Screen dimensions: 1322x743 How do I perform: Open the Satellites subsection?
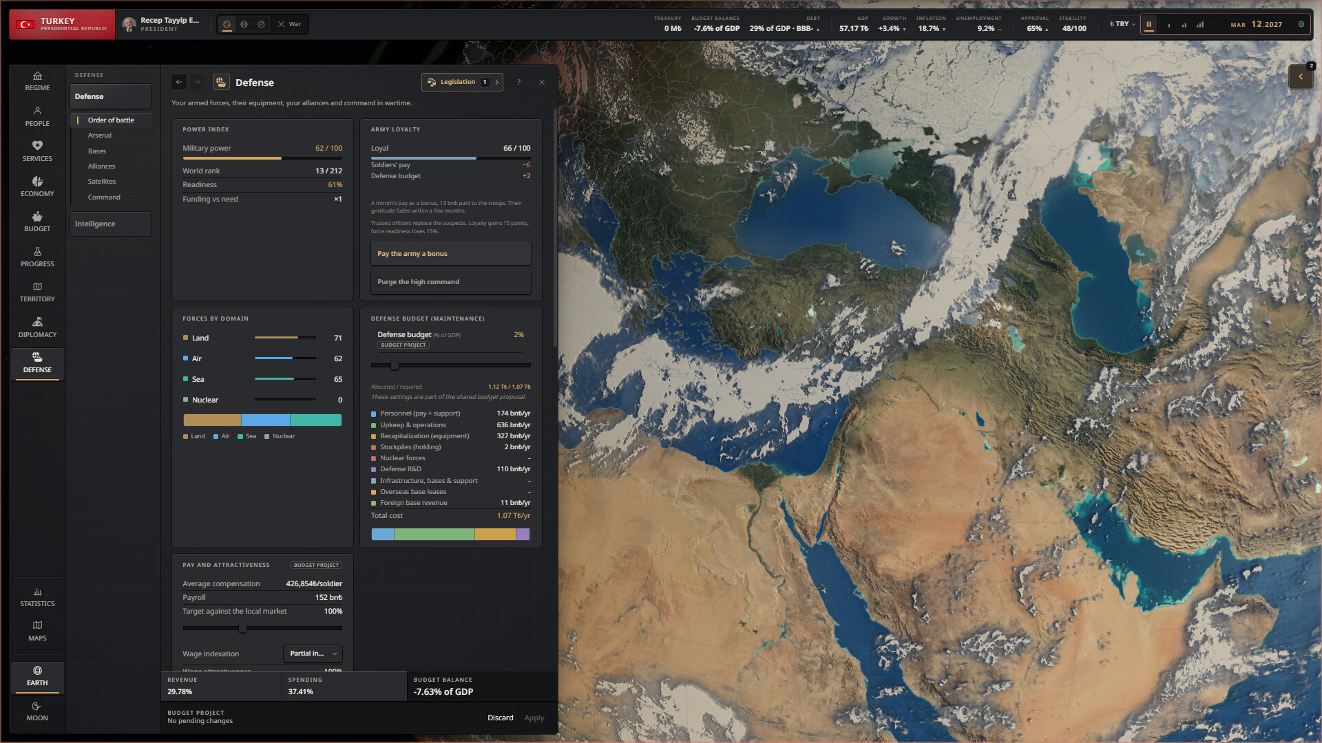102,182
